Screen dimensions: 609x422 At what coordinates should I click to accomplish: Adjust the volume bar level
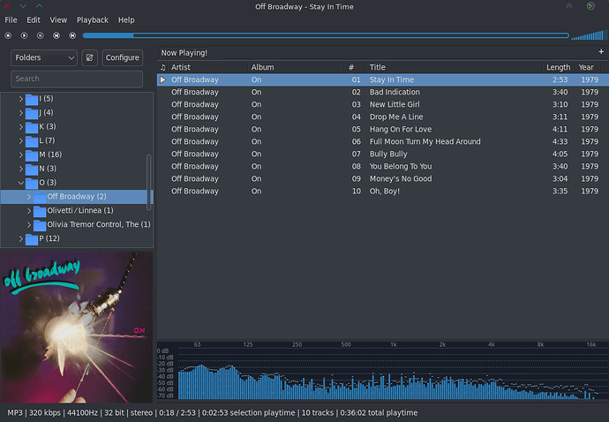587,36
